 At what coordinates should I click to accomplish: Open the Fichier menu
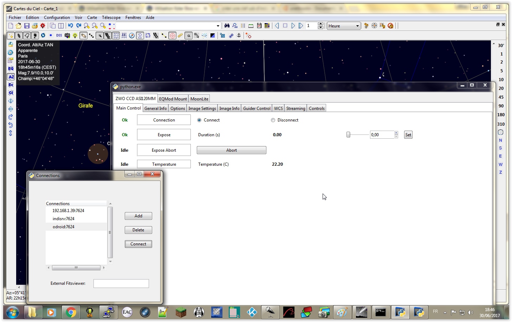[x=15, y=17]
